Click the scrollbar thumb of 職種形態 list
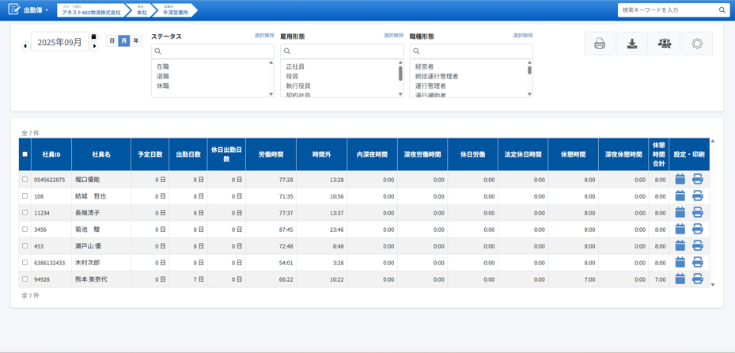 (529, 70)
